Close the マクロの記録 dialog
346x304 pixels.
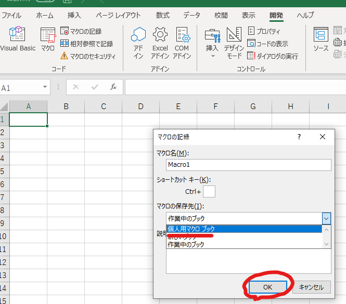pyautogui.click(x=323, y=137)
